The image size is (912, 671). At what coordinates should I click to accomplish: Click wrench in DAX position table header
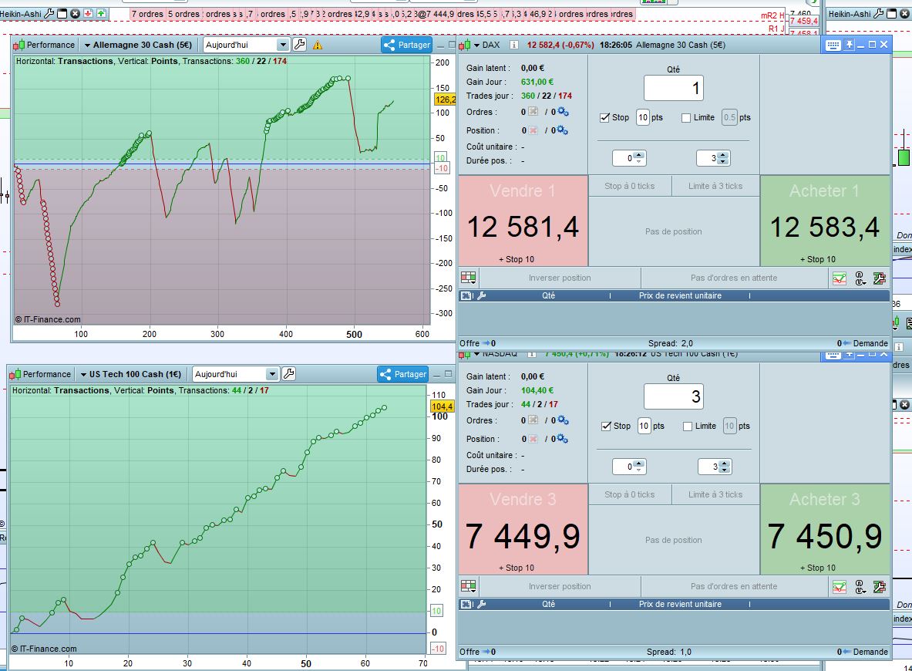coord(481,295)
